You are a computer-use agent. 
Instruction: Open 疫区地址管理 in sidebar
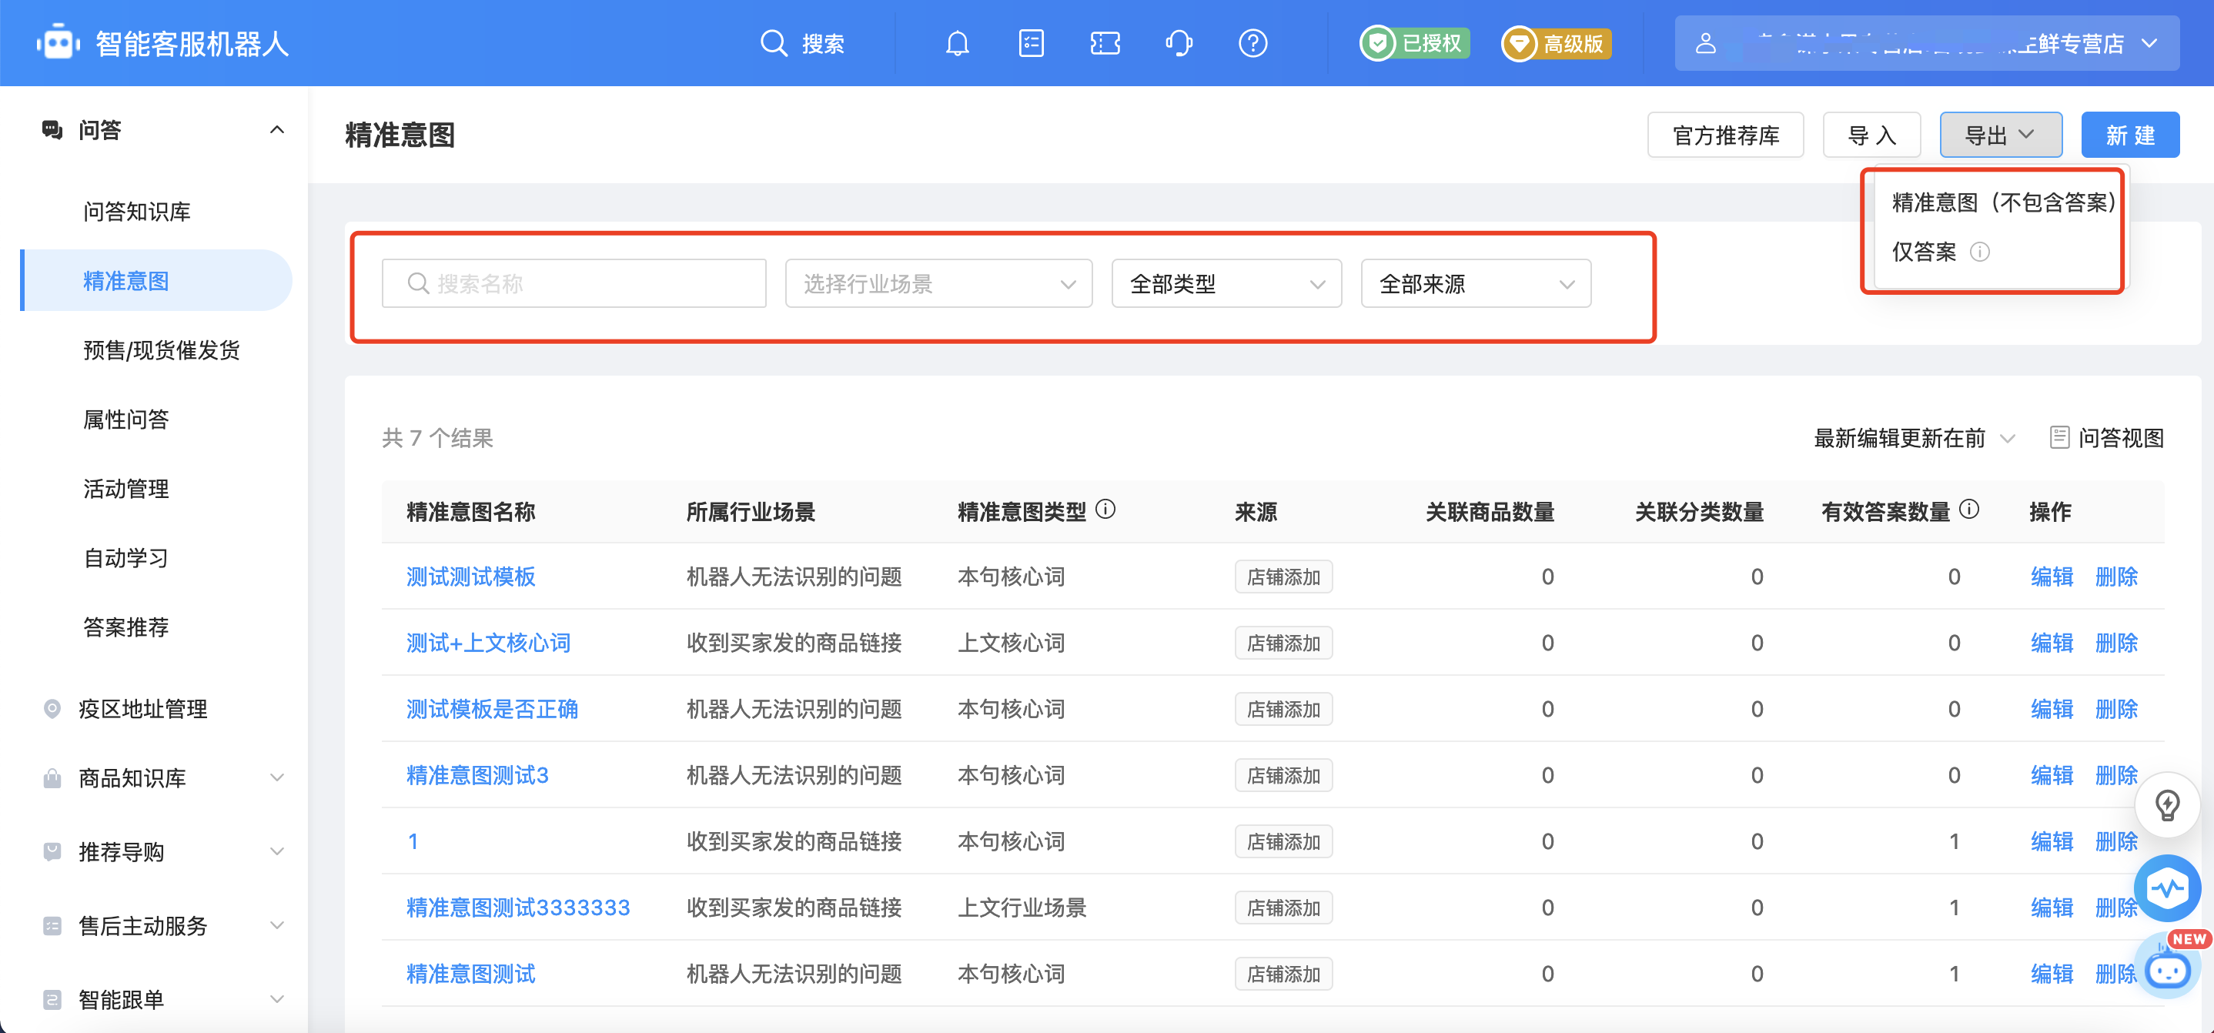(x=142, y=708)
